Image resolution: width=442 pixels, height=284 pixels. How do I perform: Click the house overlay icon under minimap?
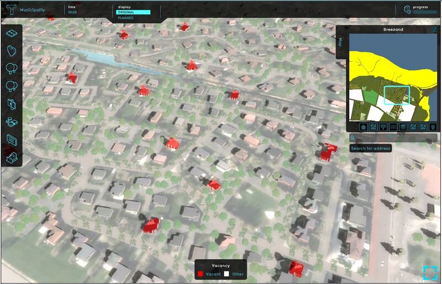coord(363,127)
